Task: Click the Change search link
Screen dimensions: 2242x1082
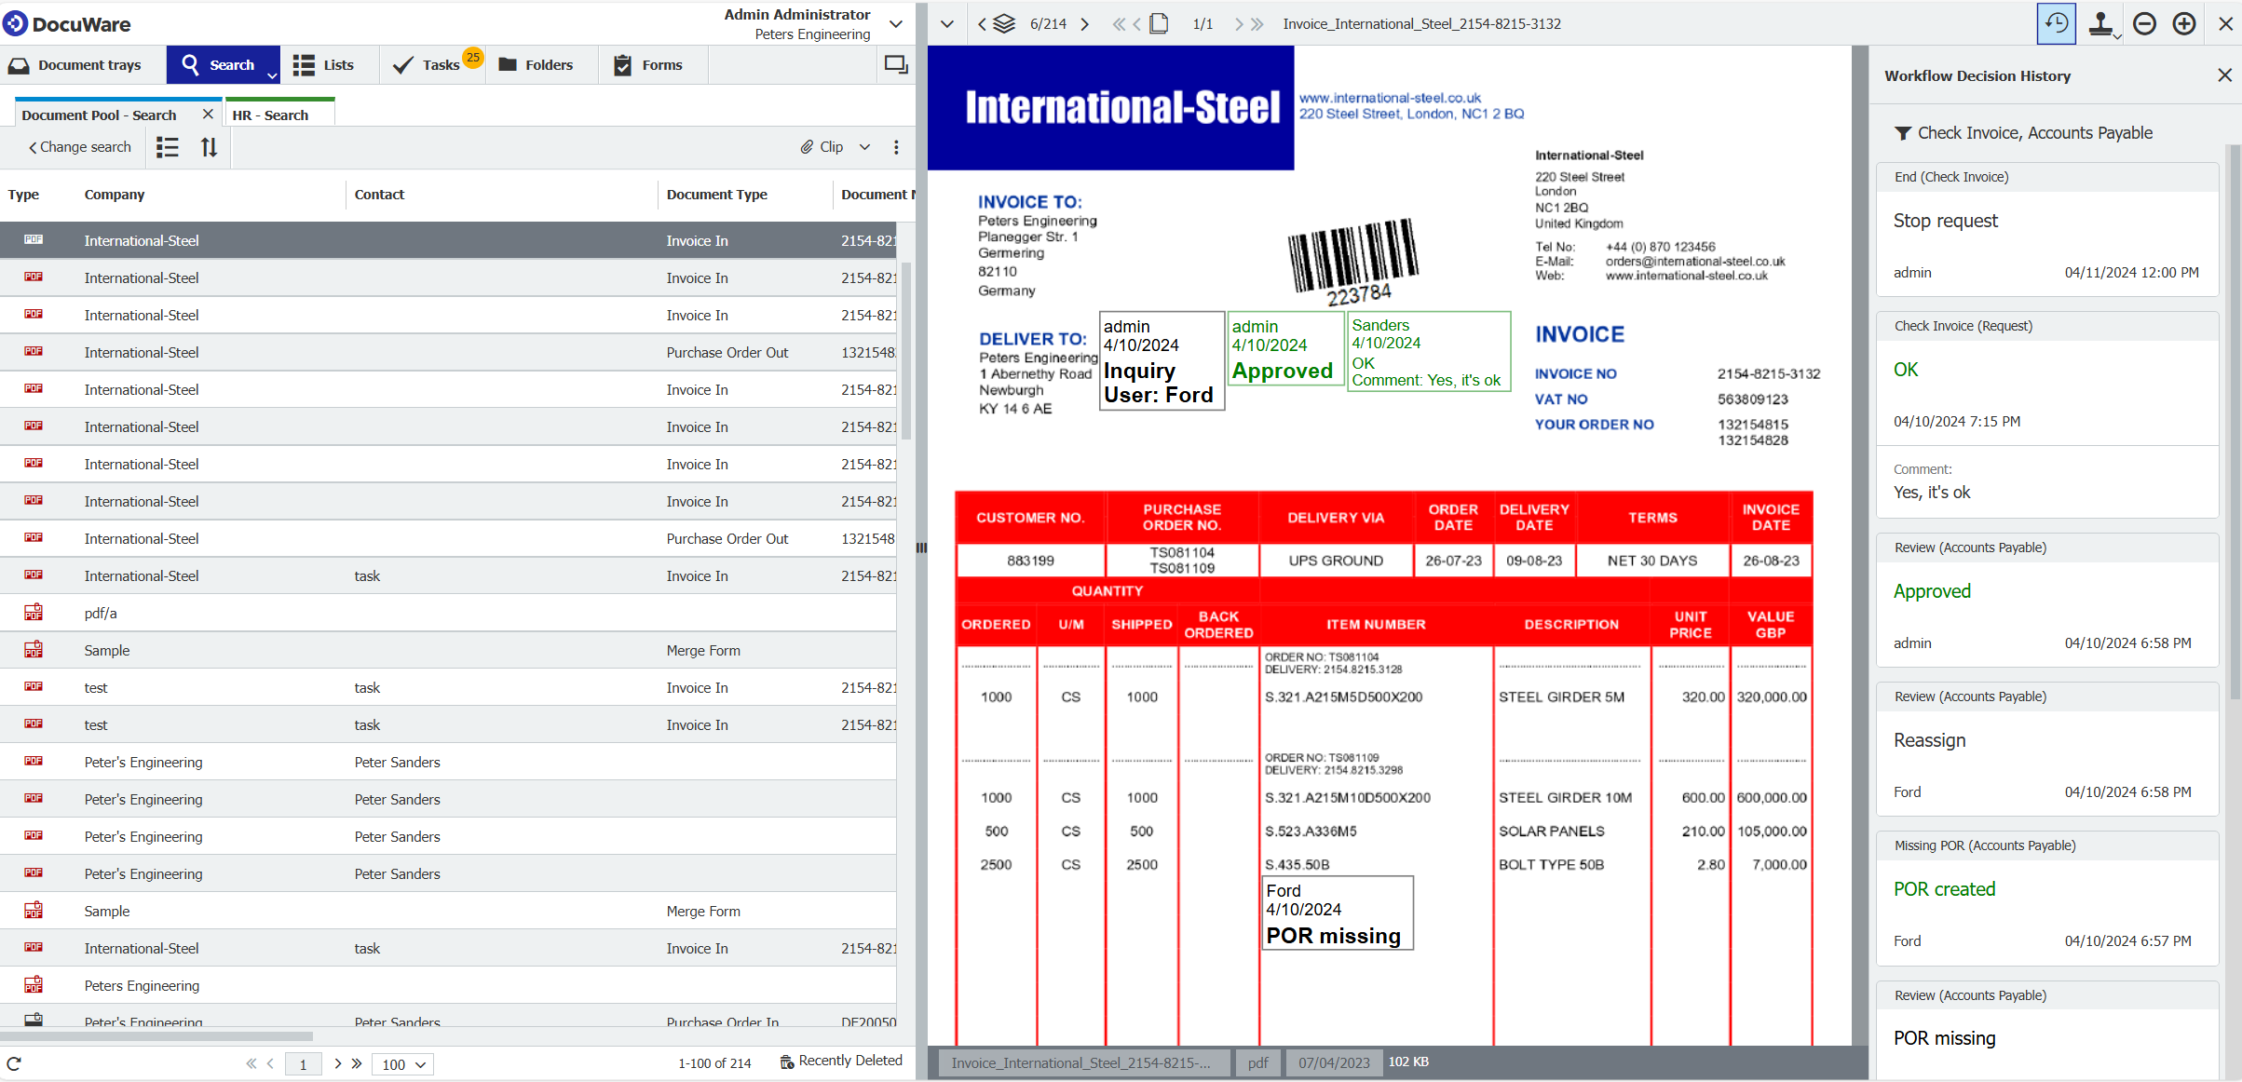Action: (80, 146)
